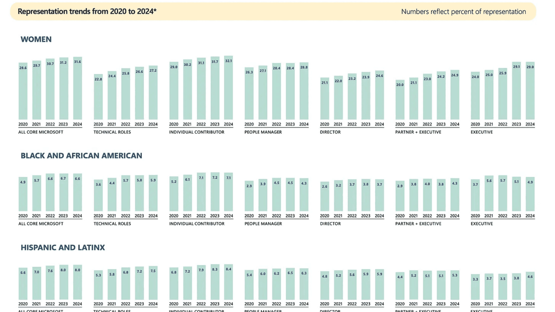Click the 'Numbers reflect percent of representation' note
This screenshot has height=312, width=555.
pyautogui.click(x=463, y=12)
